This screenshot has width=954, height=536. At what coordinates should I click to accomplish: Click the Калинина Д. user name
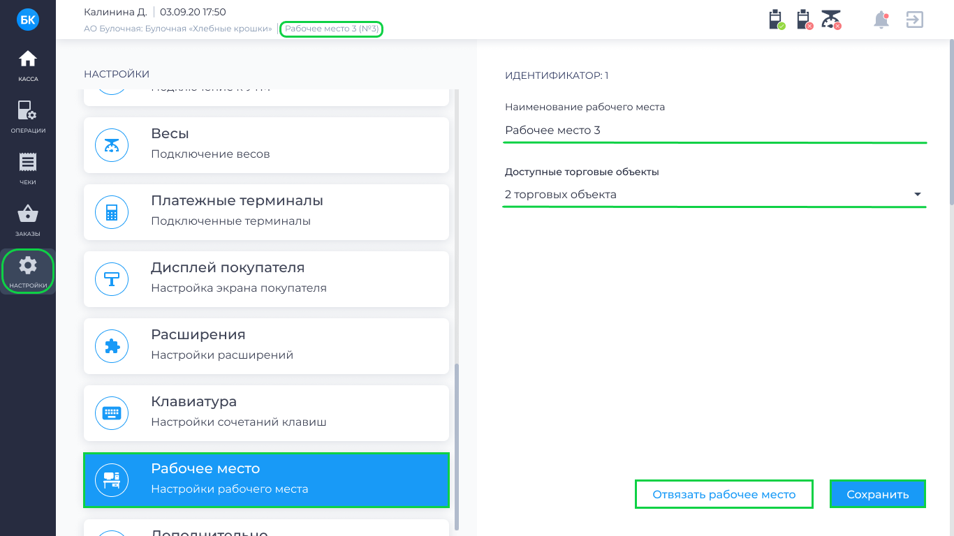tap(116, 12)
